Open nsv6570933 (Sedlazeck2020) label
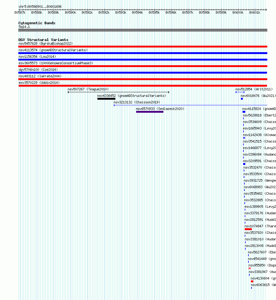Viewport: 276px width, 300px height. tap(160, 109)
